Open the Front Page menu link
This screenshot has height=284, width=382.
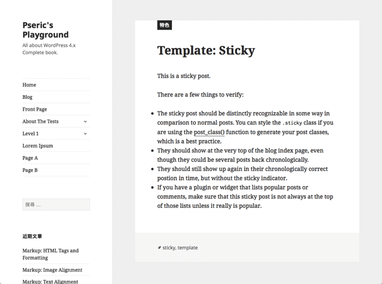(35, 109)
